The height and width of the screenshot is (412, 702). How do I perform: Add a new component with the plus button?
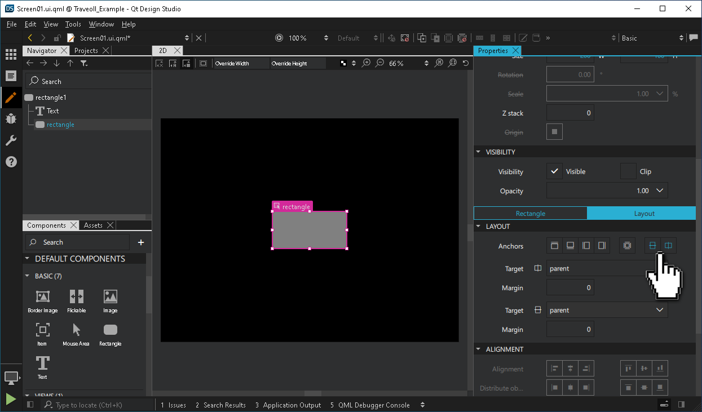140,242
